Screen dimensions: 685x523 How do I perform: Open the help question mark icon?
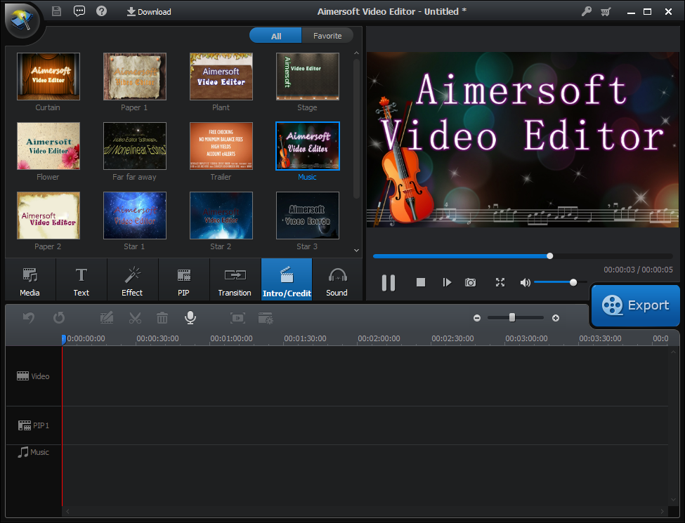click(x=101, y=11)
